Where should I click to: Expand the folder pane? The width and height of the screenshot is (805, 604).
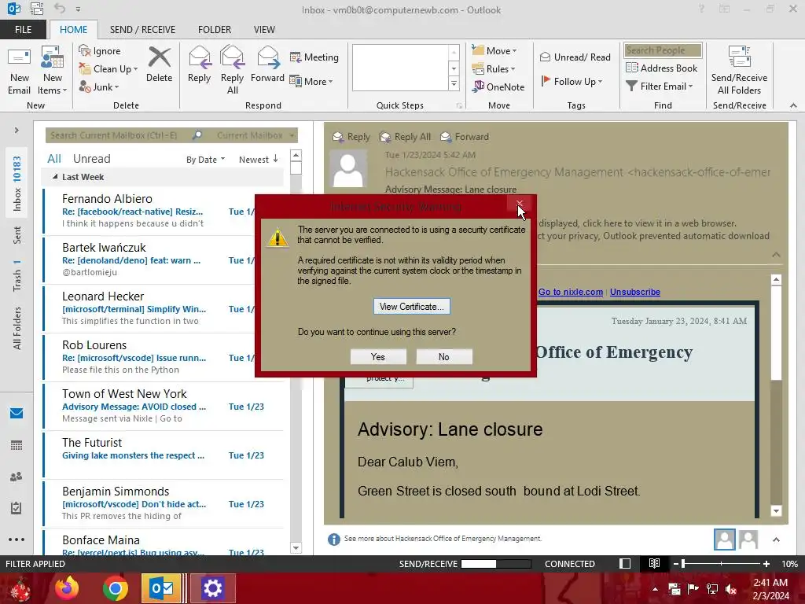point(17,130)
